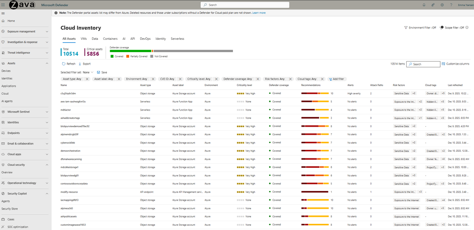Remove the Environment filter chip
The width and height of the screenshot is (474, 230).
(x=153, y=79)
